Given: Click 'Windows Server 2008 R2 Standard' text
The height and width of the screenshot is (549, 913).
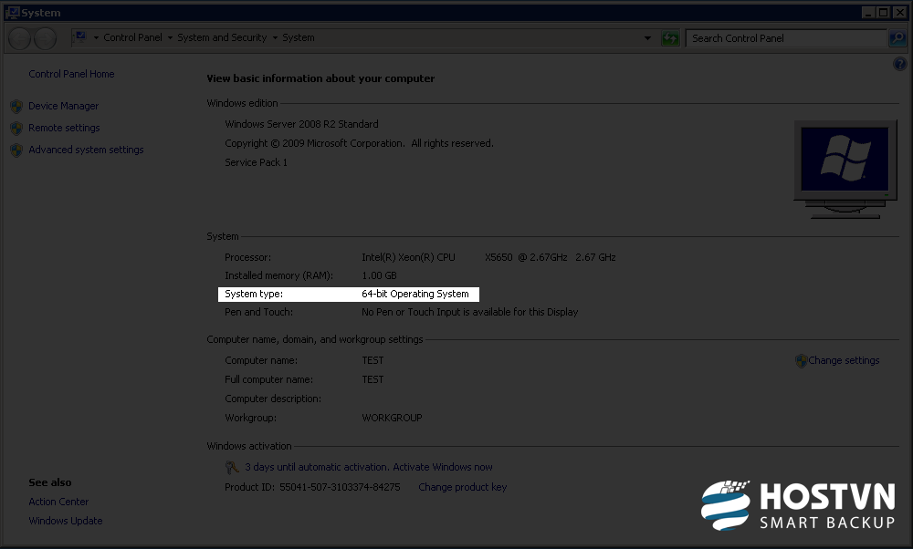Looking at the screenshot, I should click(301, 124).
